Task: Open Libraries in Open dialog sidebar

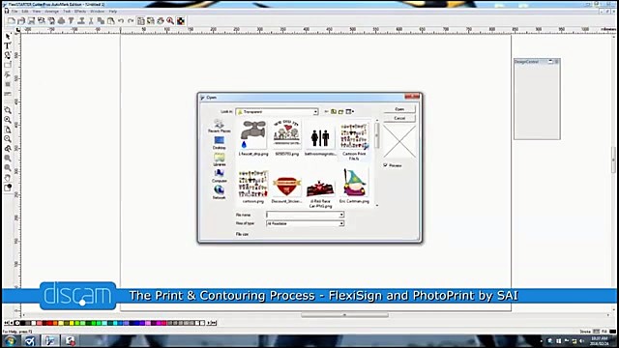Action: click(x=220, y=159)
